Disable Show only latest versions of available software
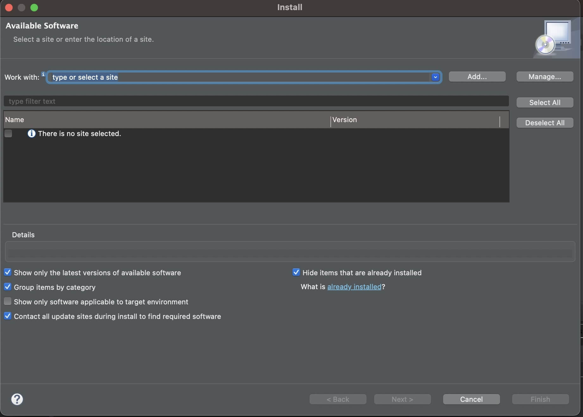This screenshot has width=583, height=417. (x=8, y=272)
